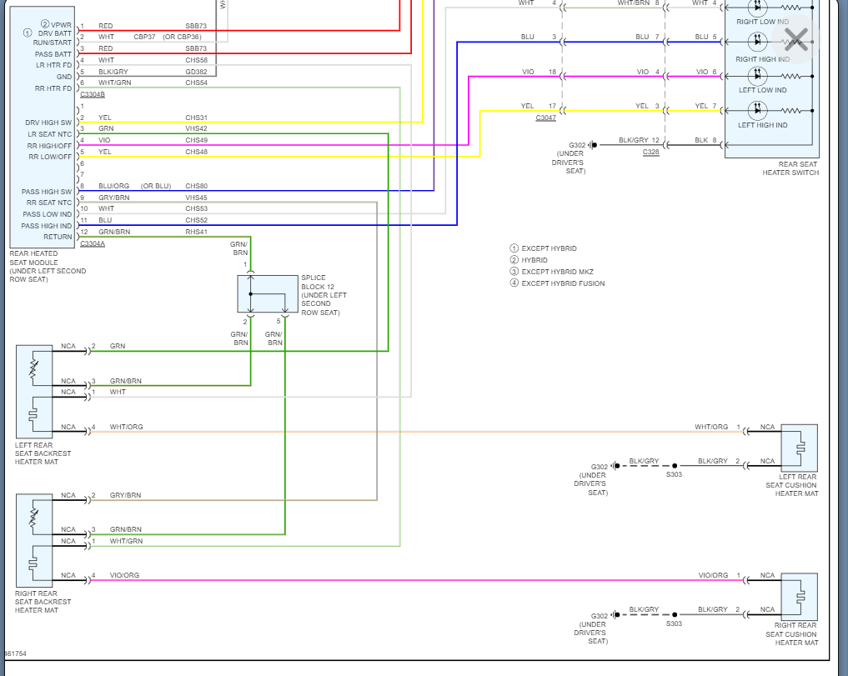848x676 pixels.
Task: Select Left Rear Seat Cushion Heater Mat symbol
Action: click(800, 448)
